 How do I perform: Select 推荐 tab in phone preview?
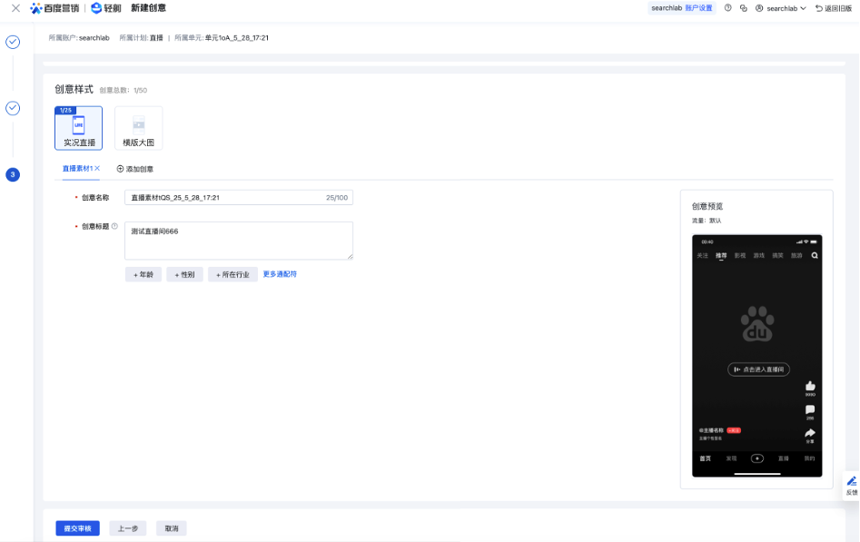[721, 256]
